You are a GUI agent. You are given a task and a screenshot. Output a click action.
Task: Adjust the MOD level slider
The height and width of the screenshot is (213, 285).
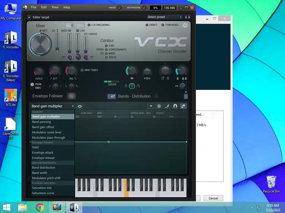pyautogui.click(x=69, y=42)
